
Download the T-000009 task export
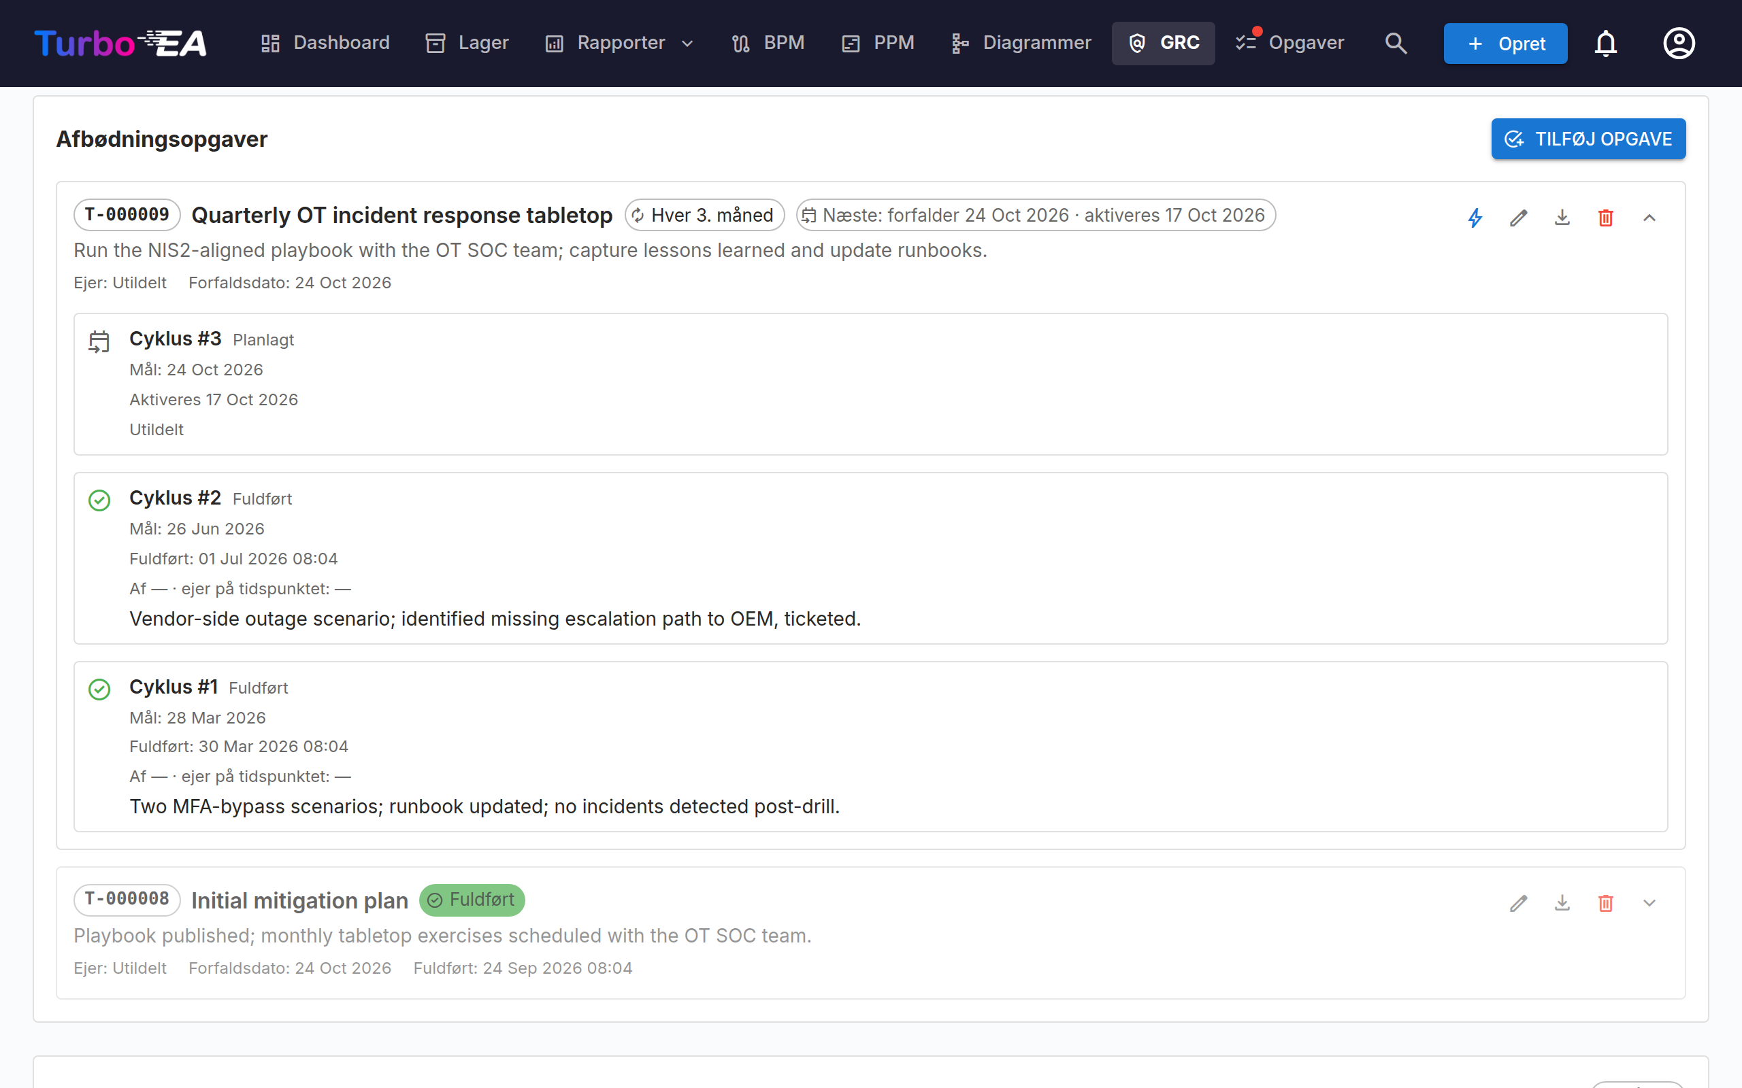(1562, 218)
